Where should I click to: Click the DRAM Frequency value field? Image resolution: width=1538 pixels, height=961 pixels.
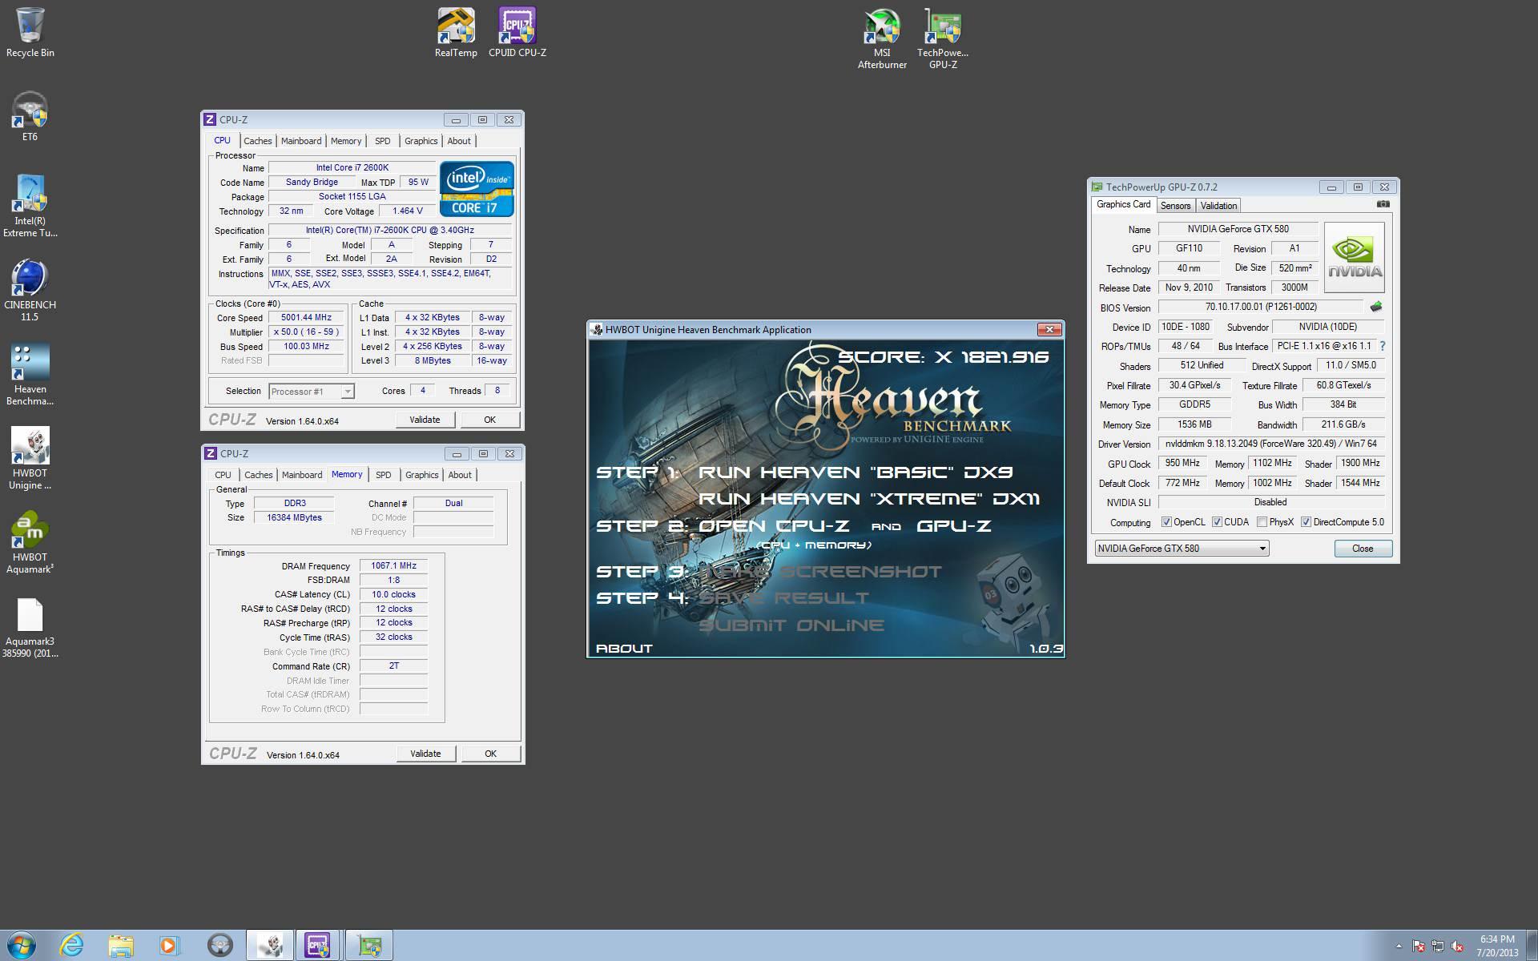click(393, 565)
